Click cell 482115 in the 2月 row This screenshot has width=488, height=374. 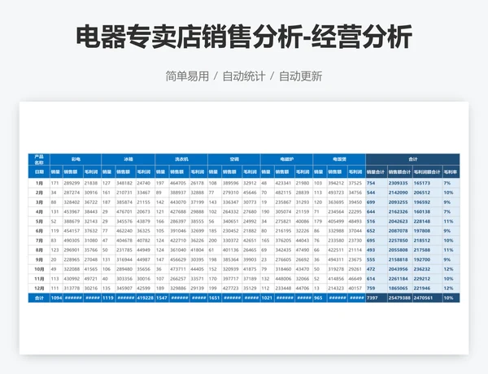pyautogui.click(x=283, y=193)
